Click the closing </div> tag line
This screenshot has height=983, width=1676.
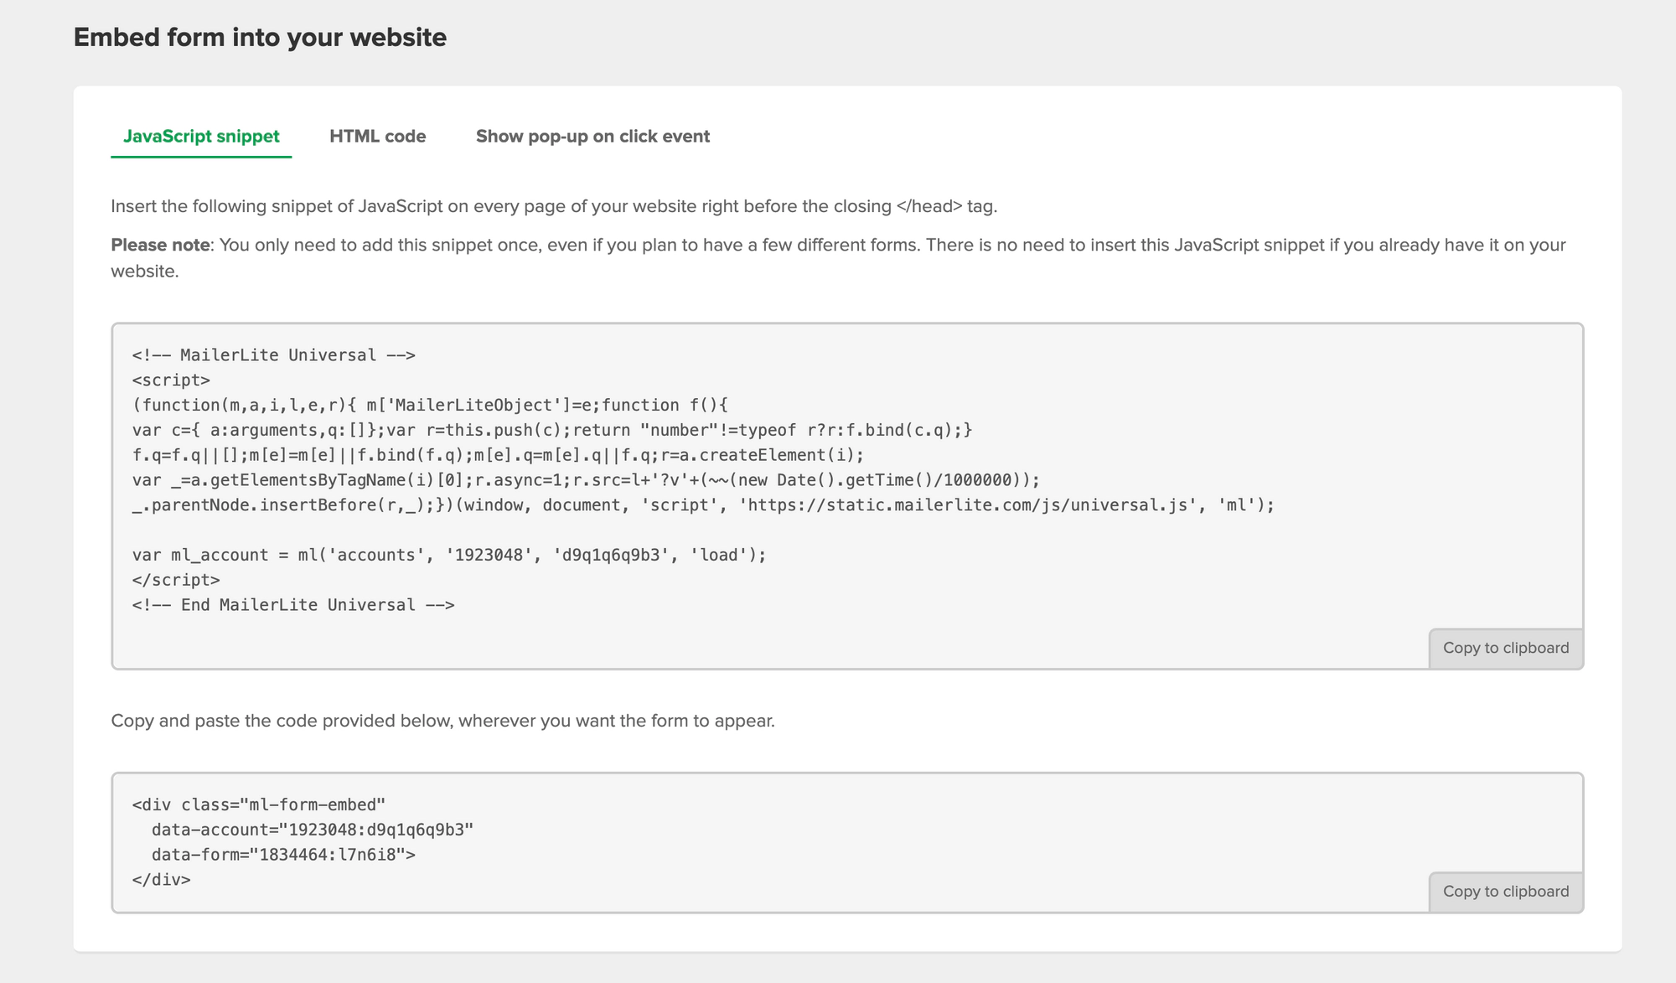(161, 880)
